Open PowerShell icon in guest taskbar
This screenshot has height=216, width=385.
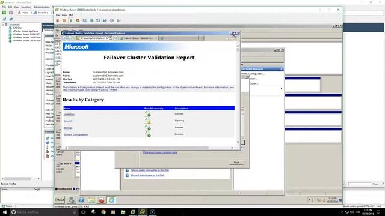[82, 200]
